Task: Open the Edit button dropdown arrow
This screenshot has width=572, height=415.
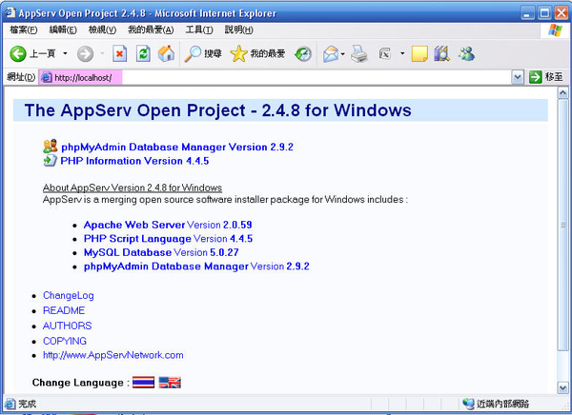Action: (402, 53)
